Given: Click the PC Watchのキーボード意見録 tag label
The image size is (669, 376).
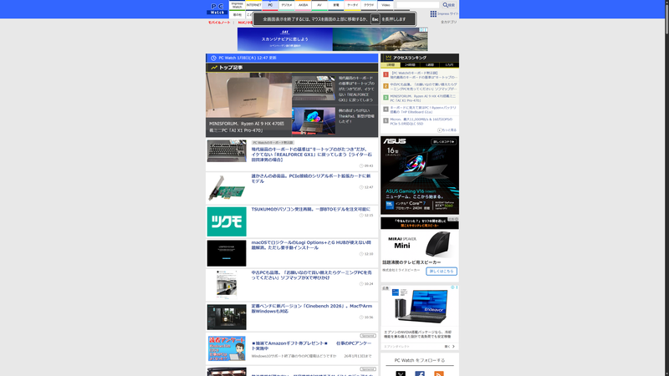Looking at the screenshot, I should click(273, 142).
